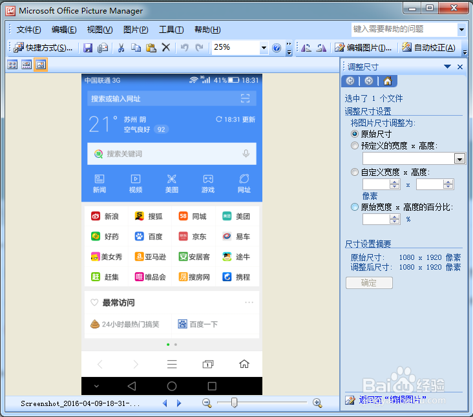Click the task pane Home icon
The width and height of the screenshot is (473, 417).
click(x=387, y=81)
